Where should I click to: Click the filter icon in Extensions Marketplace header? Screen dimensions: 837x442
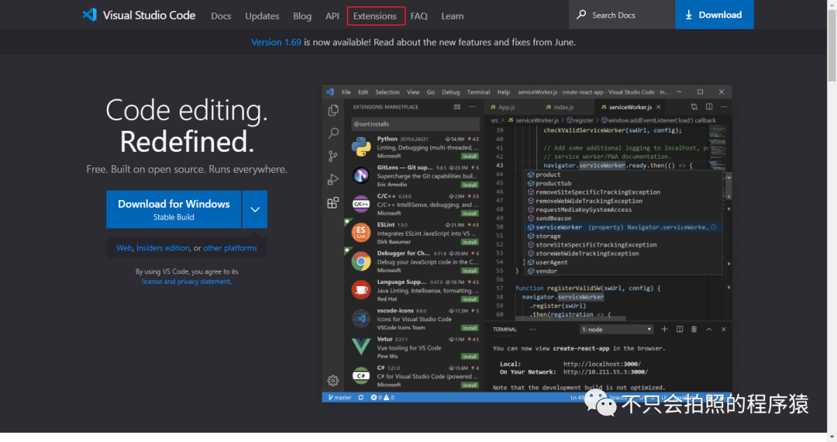457,107
